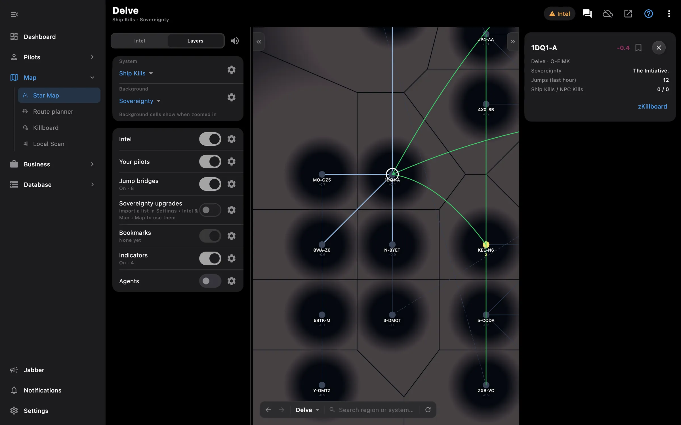Collapse the left layers panel with double chevron
This screenshot has width=681, height=425.
(259, 42)
